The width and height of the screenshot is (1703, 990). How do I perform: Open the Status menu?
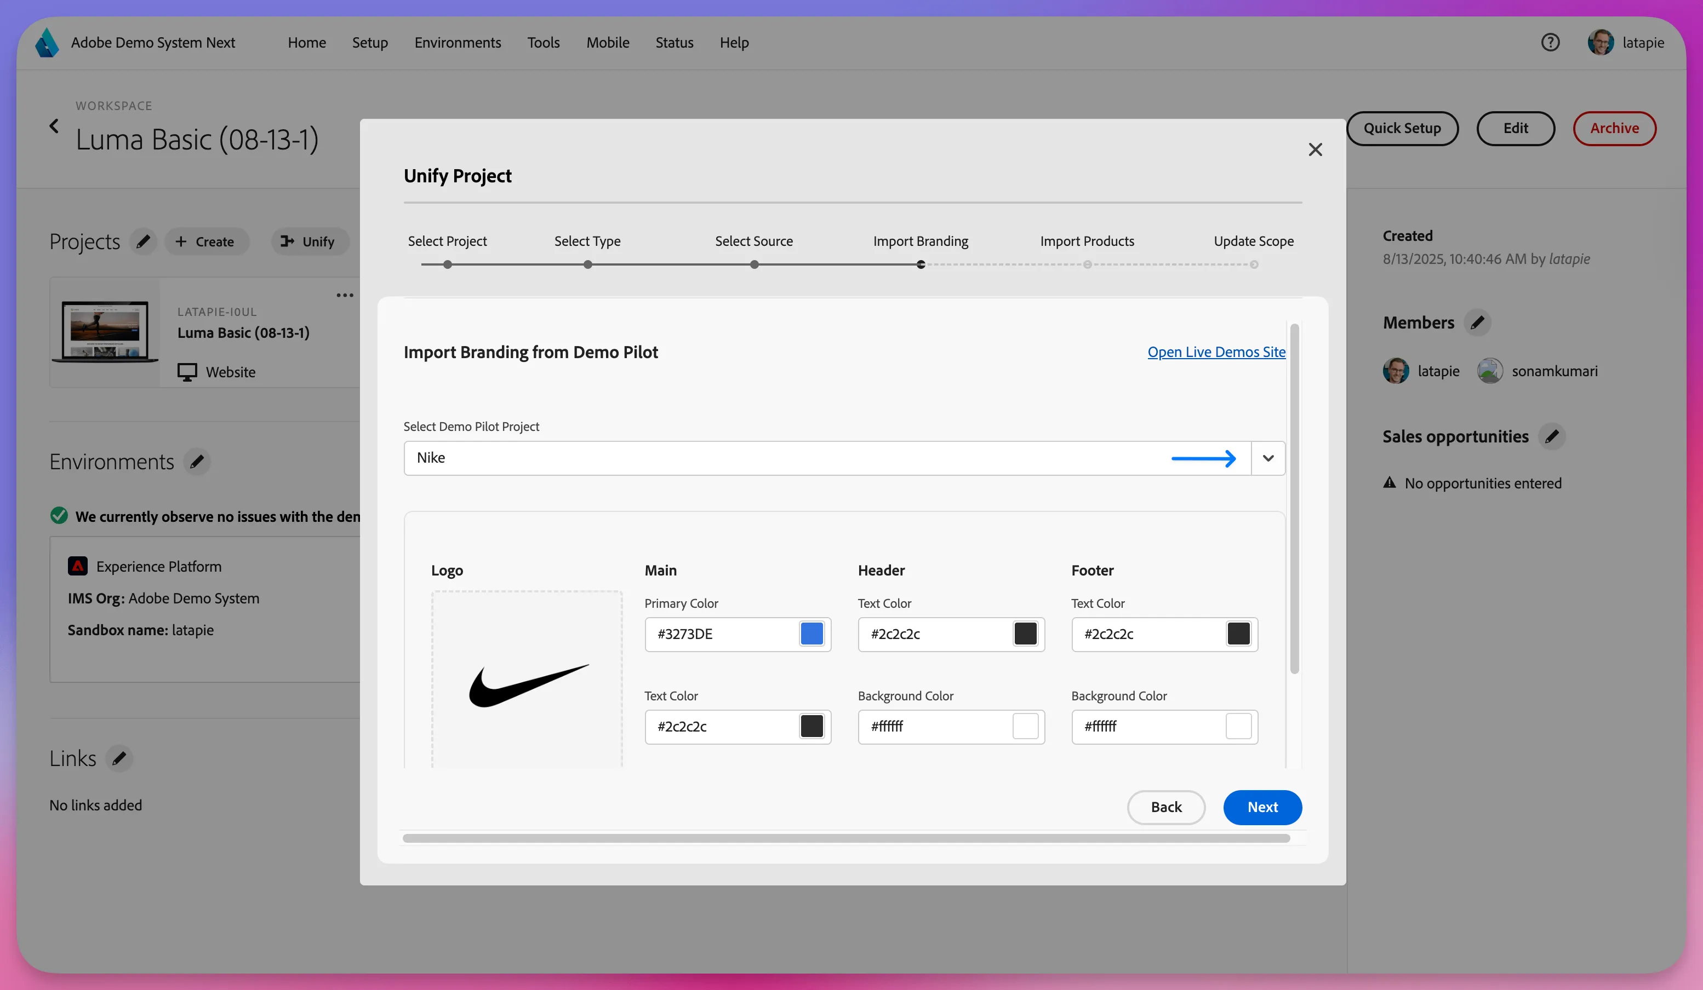(675, 43)
